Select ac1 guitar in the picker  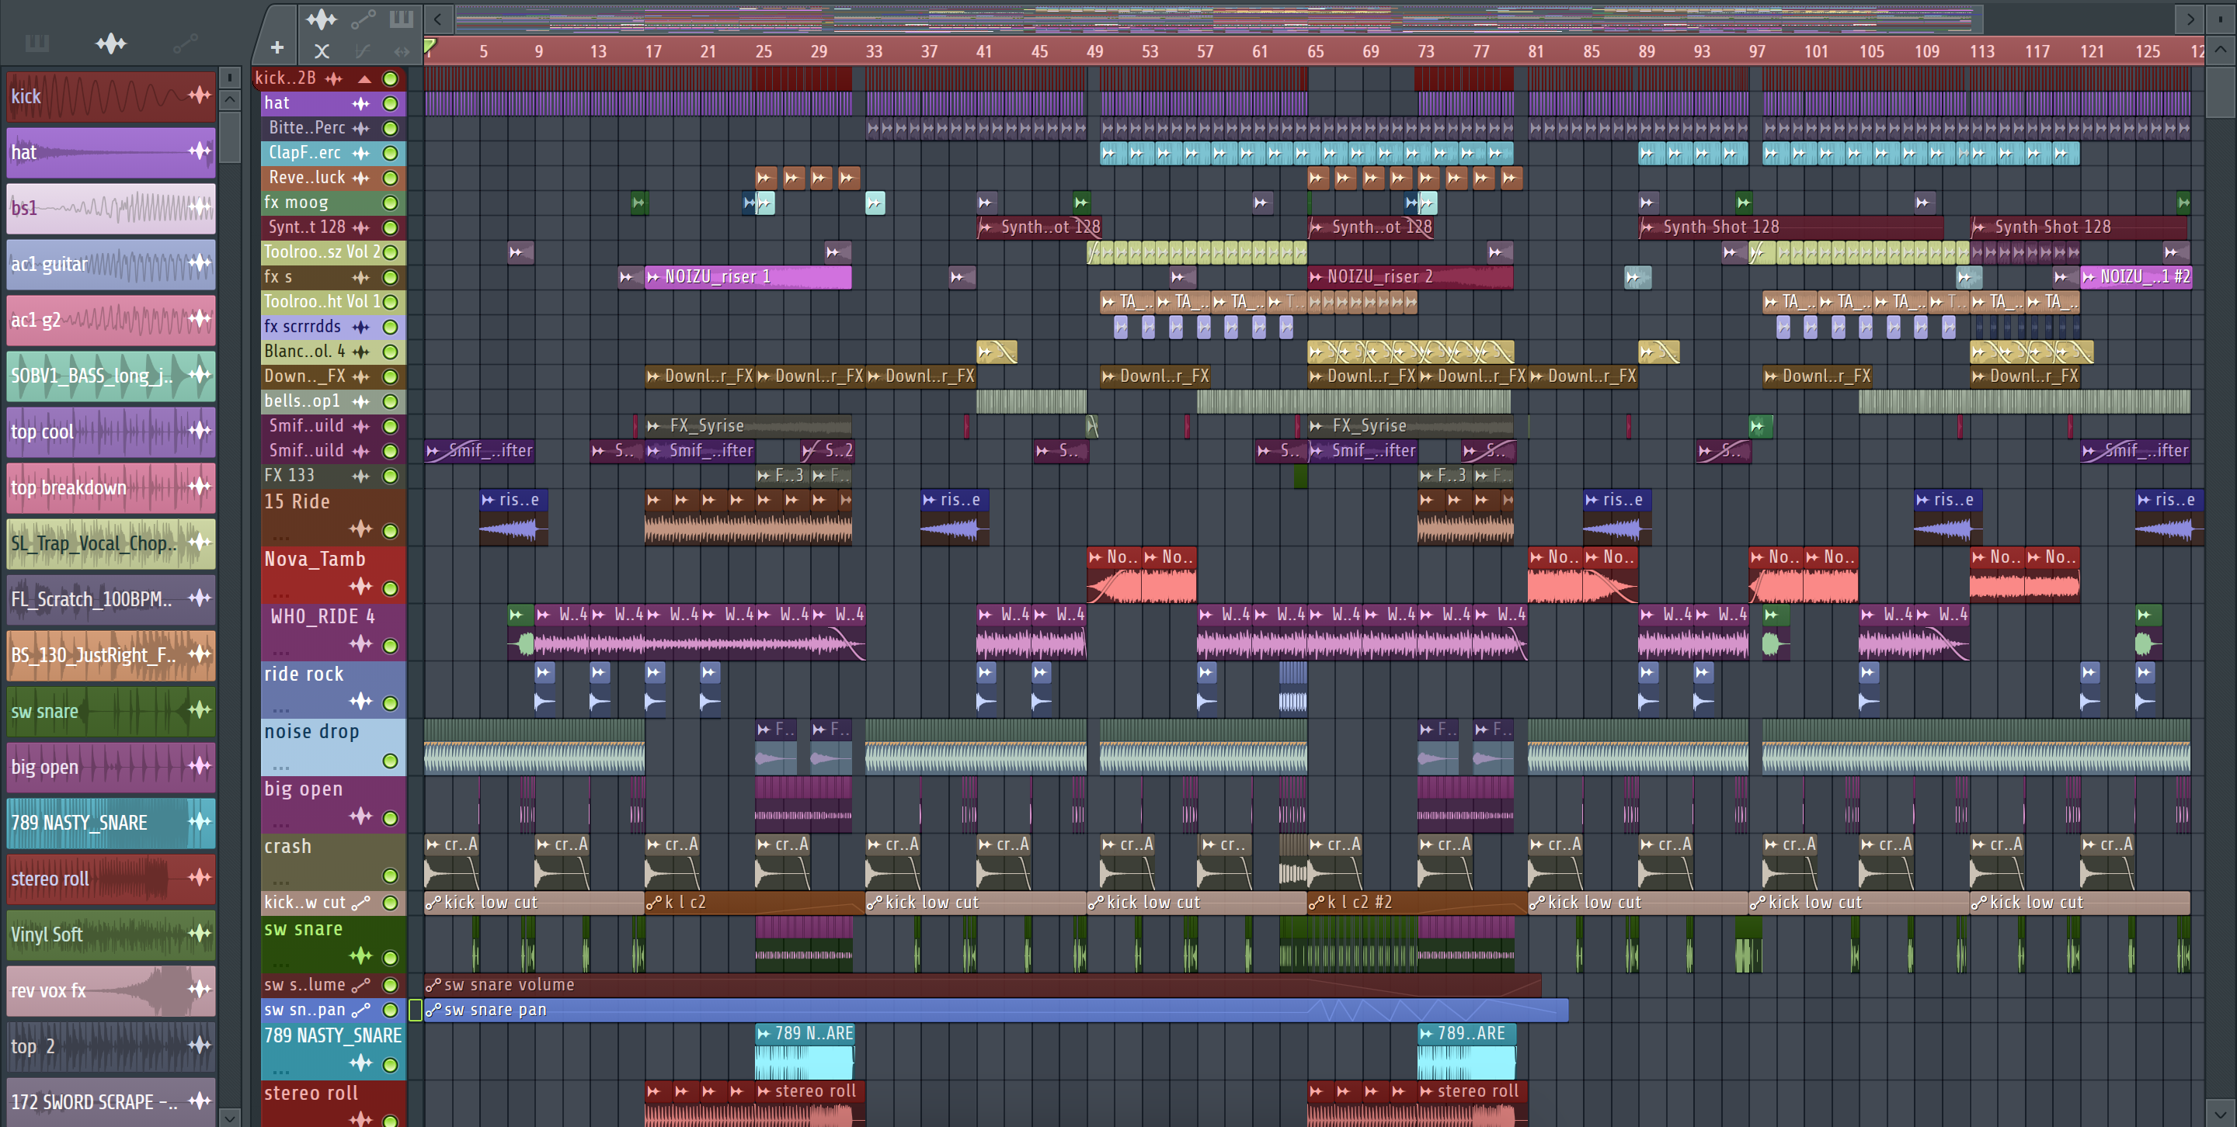(111, 264)
